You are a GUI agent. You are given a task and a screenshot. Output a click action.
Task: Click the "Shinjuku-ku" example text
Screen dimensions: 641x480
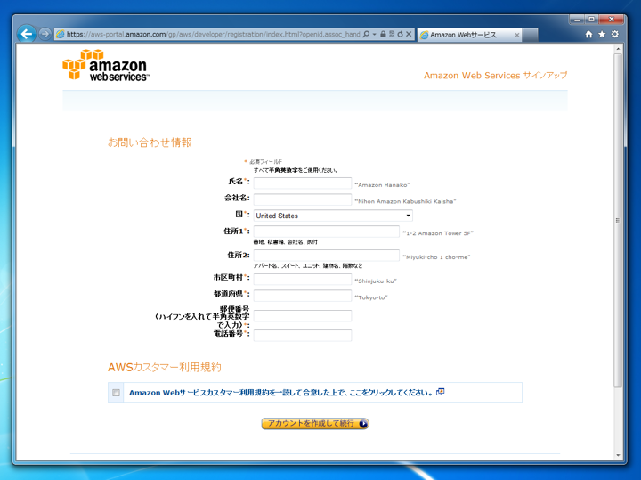point(376,281)
